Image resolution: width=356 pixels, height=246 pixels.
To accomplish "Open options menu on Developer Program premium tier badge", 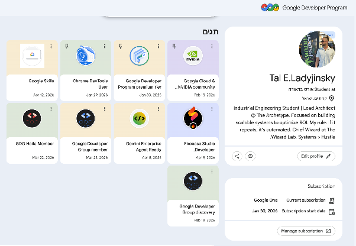I will [158, 46].
